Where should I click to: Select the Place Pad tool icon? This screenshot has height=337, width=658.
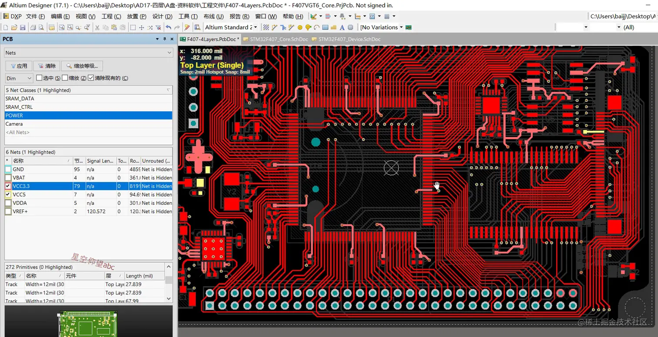300,27
